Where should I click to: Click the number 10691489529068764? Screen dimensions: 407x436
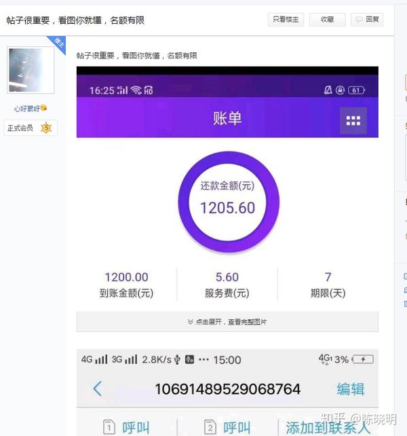pyautogui.click(x=227, y=389)
